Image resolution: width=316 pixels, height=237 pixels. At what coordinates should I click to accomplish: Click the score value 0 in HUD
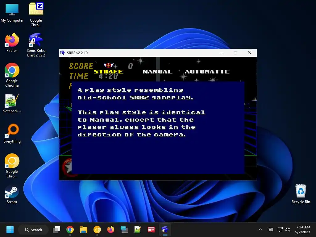[x=131, y=66]
